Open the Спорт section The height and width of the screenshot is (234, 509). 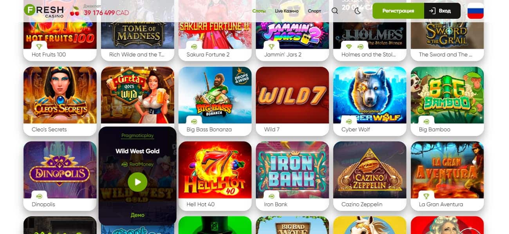tap(314, 11)
